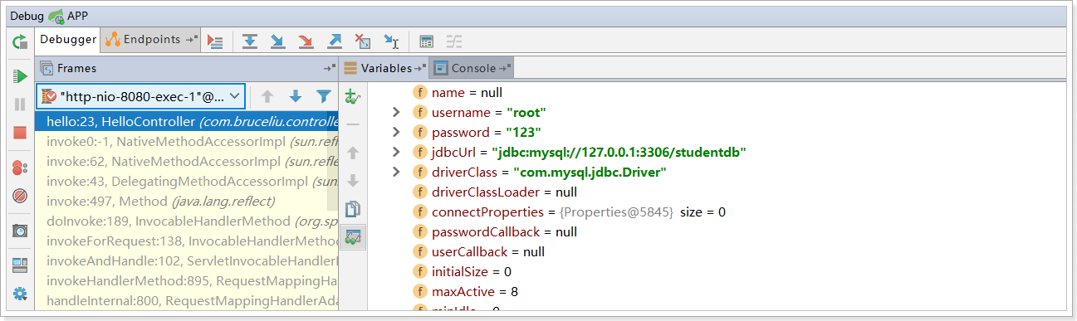
Task: Select frame invoke0:-1, NativeMethodAccessorImpl
Action: click(x=187, y=142)
